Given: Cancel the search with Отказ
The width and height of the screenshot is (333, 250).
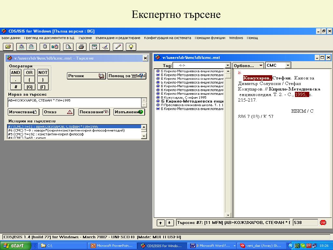Looking at the screenshot, I should tap(58, 112).
